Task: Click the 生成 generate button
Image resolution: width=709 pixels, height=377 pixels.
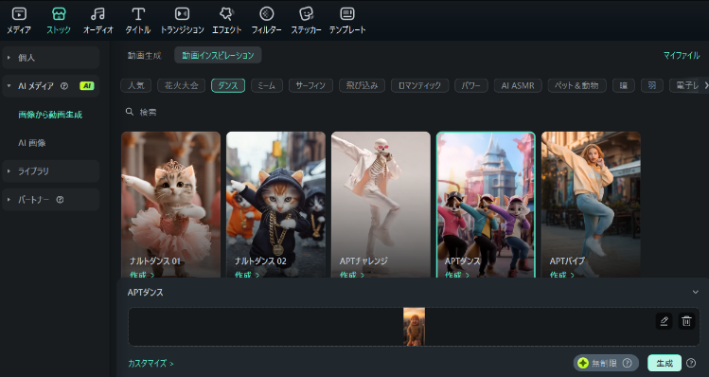Action: coord(665,363)
